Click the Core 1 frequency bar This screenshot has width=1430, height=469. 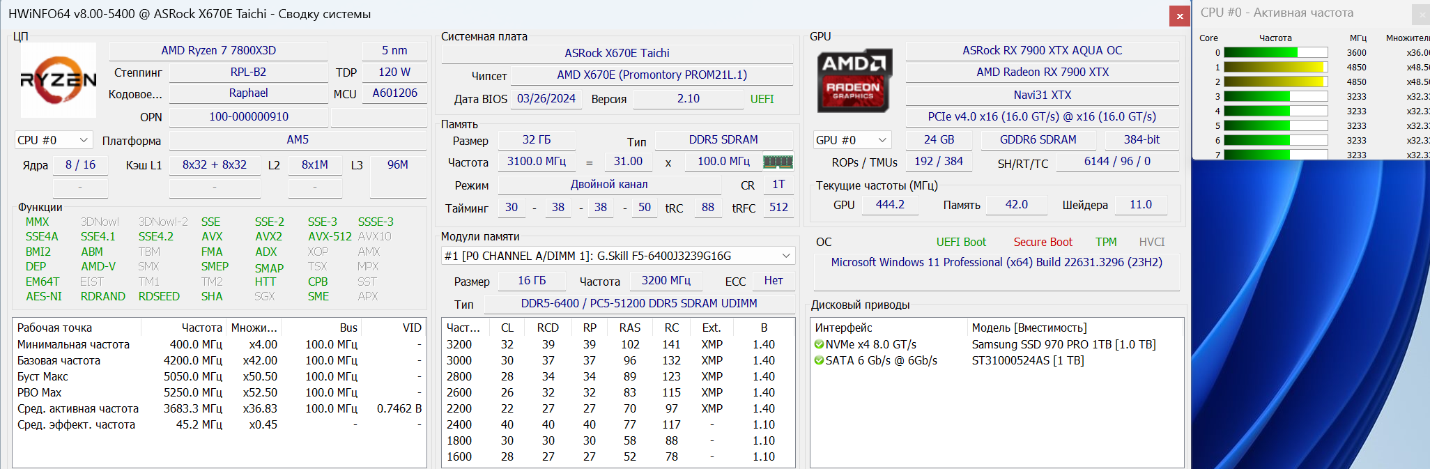1276,67
